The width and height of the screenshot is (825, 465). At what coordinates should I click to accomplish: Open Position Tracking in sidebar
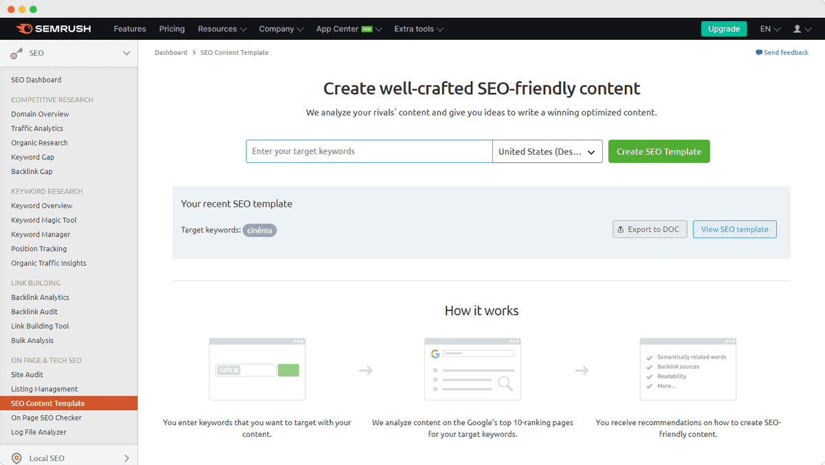click(x=38, y=249)
